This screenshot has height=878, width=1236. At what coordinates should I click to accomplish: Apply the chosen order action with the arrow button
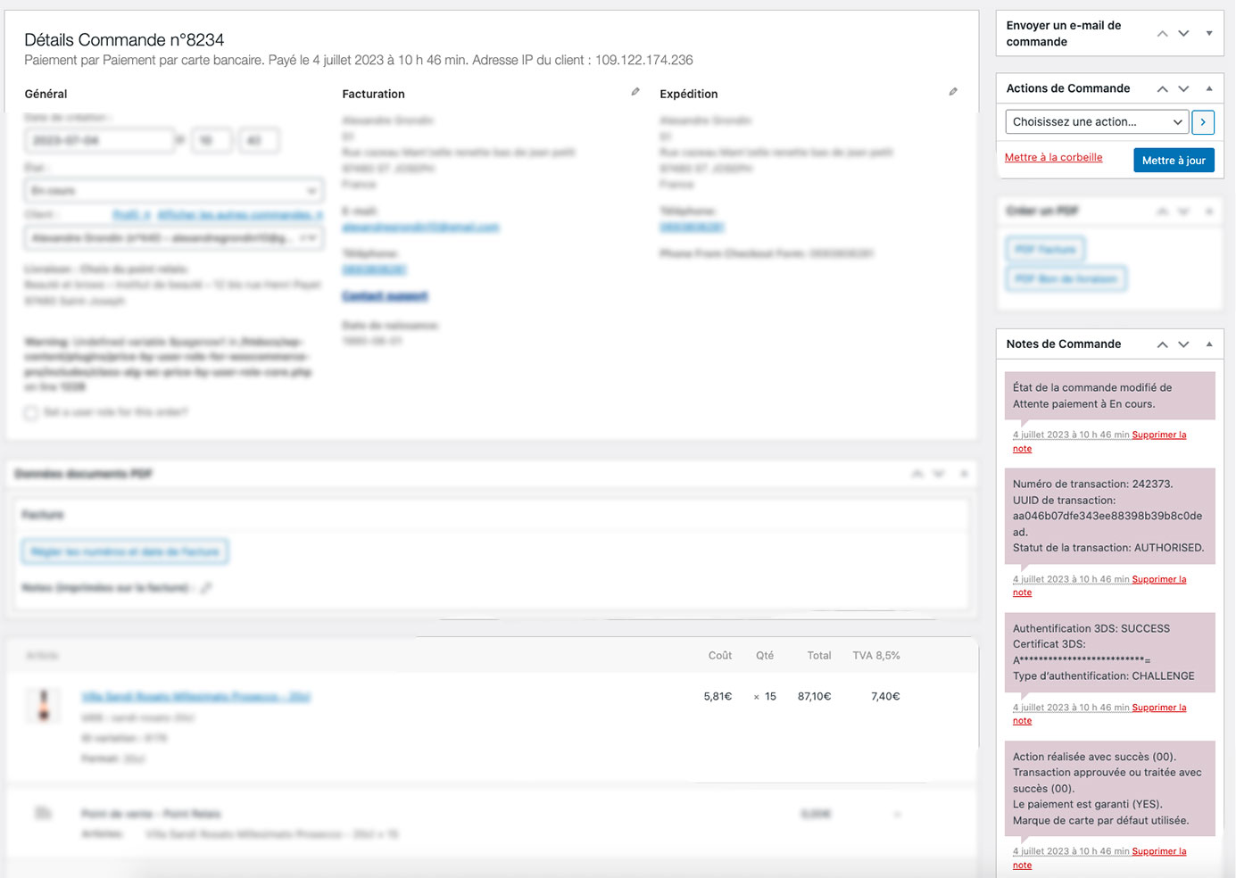(x=1203, y=122)
